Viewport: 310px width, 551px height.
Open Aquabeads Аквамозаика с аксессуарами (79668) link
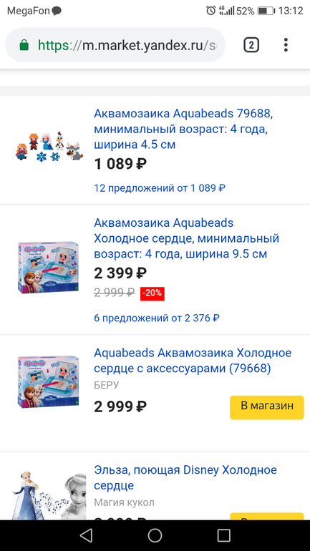point(193,361)
